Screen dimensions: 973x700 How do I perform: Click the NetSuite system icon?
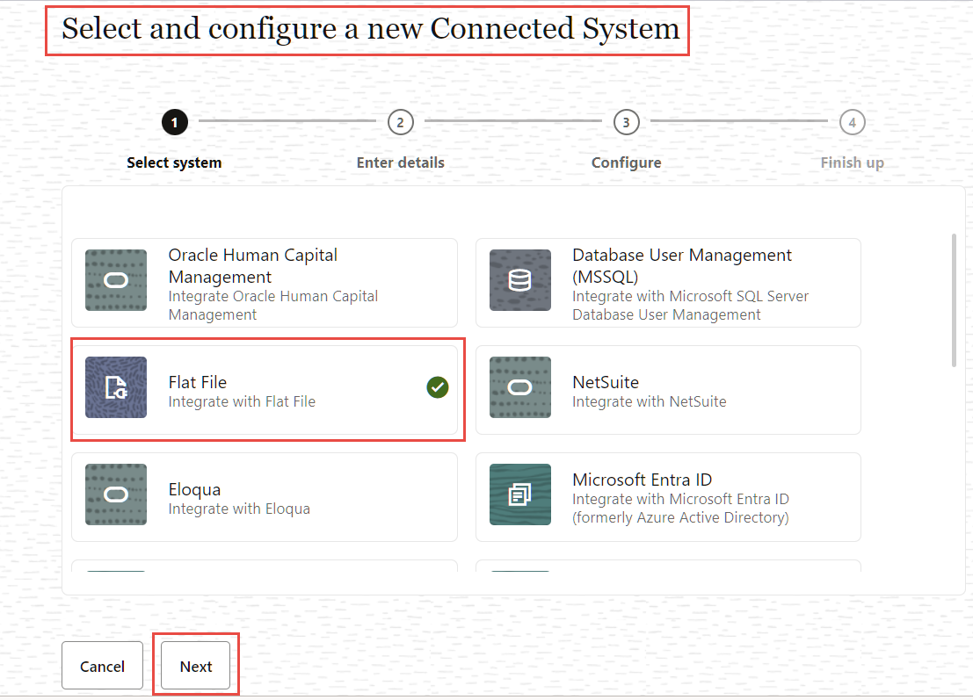(520, 387)
